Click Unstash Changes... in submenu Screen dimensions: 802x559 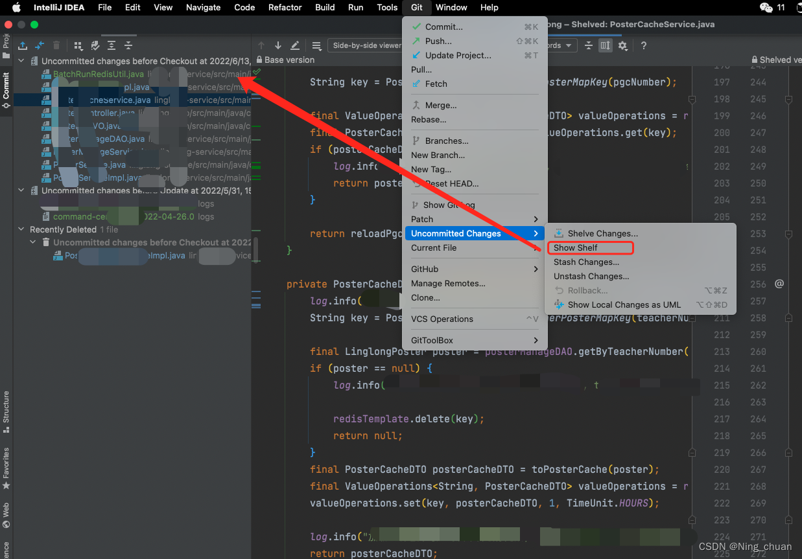coord(641,276)
